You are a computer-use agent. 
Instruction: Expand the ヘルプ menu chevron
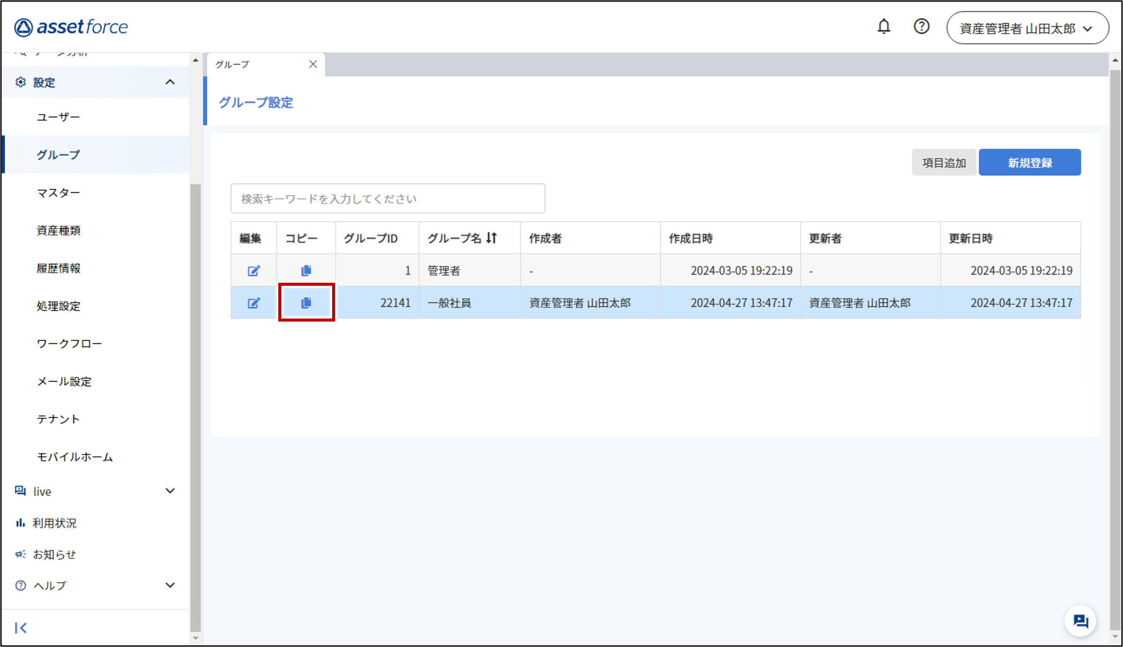(x=170, y=585)
